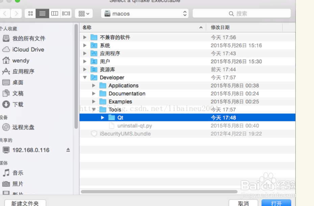Open the item arrangement dropdown
This screenshot has width=314, height=206.
83,13
